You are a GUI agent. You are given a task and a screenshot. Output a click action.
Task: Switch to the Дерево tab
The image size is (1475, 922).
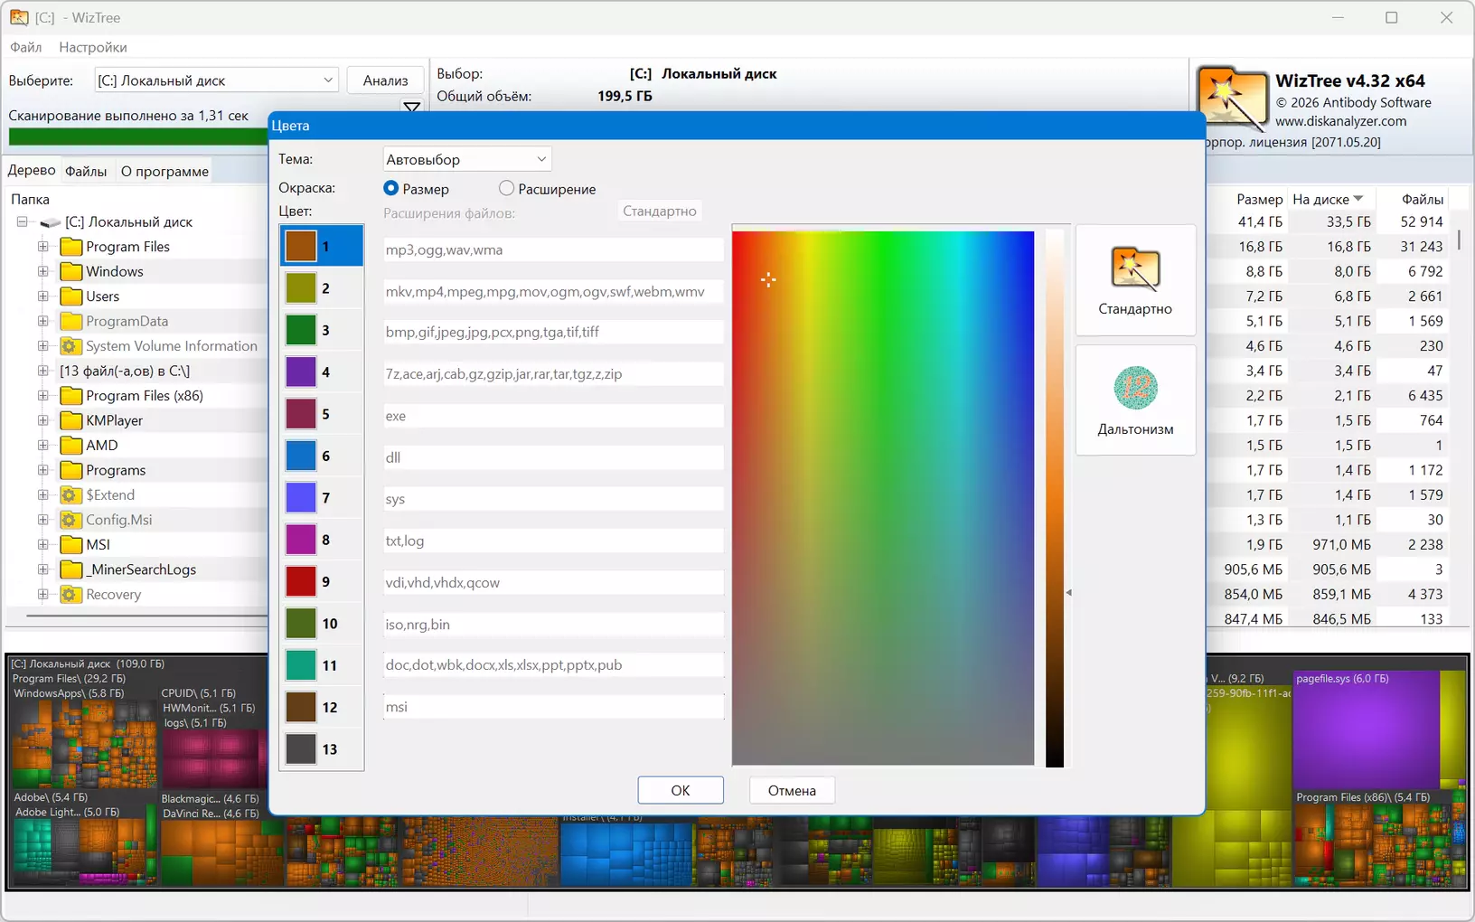[32, 170]
